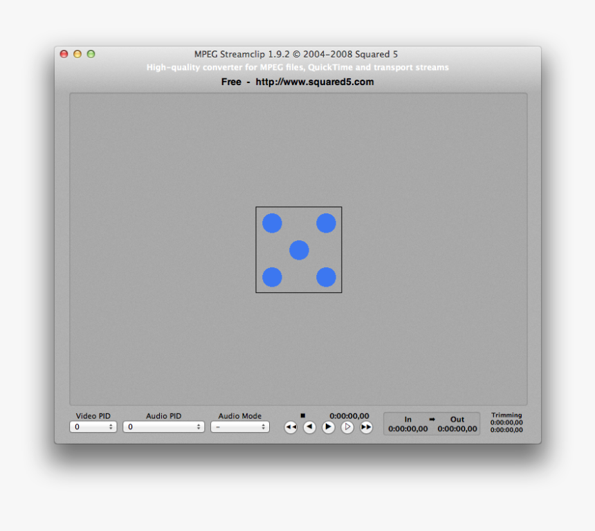The width and height of the screenshot is (595, 531).
Task: Click the current time 0:00:00,00 above controls
Action: 349,416
